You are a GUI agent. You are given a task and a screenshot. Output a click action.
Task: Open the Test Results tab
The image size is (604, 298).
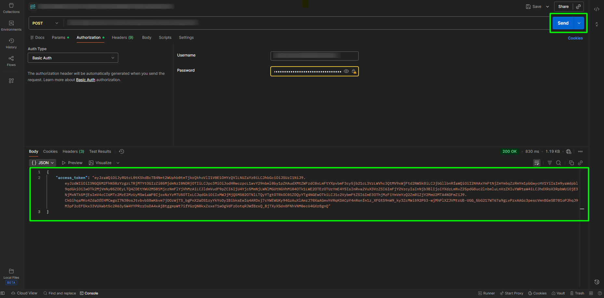click(100, 152)
